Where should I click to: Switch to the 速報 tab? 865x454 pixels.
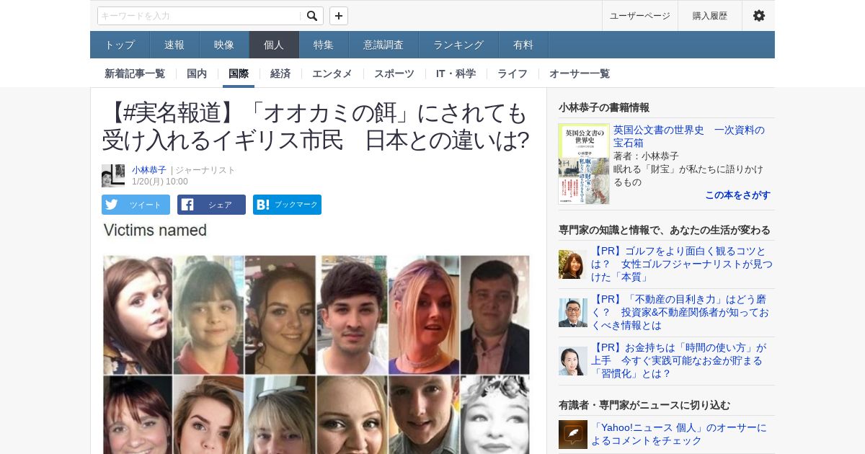174,45
